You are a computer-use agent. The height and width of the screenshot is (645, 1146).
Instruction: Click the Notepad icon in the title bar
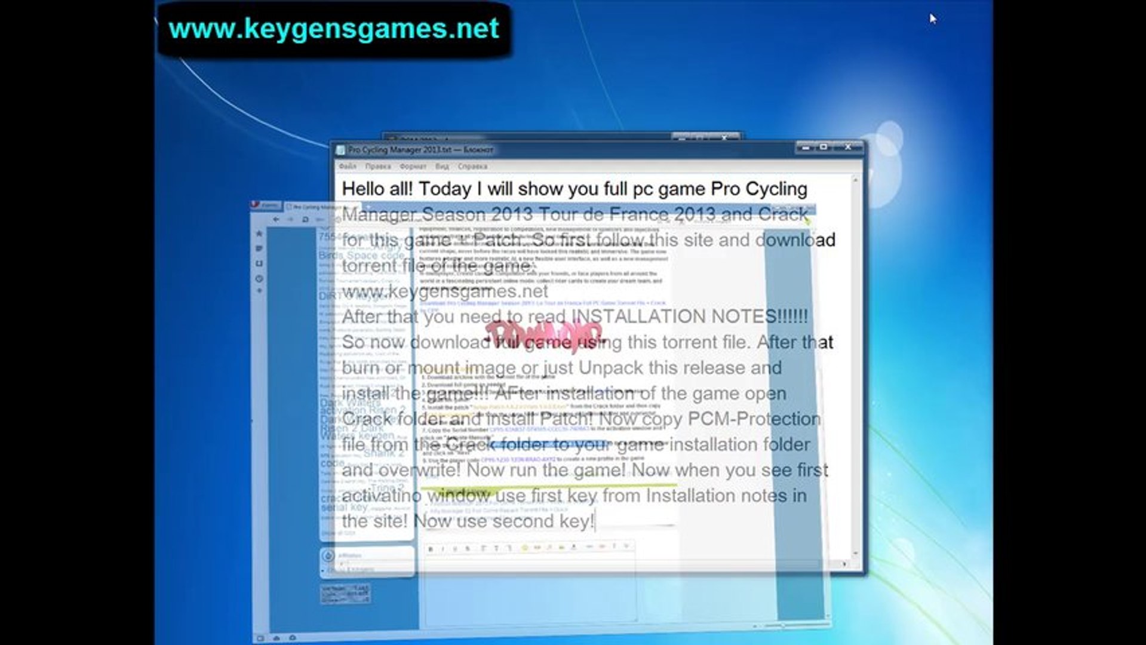click(340, 149)
